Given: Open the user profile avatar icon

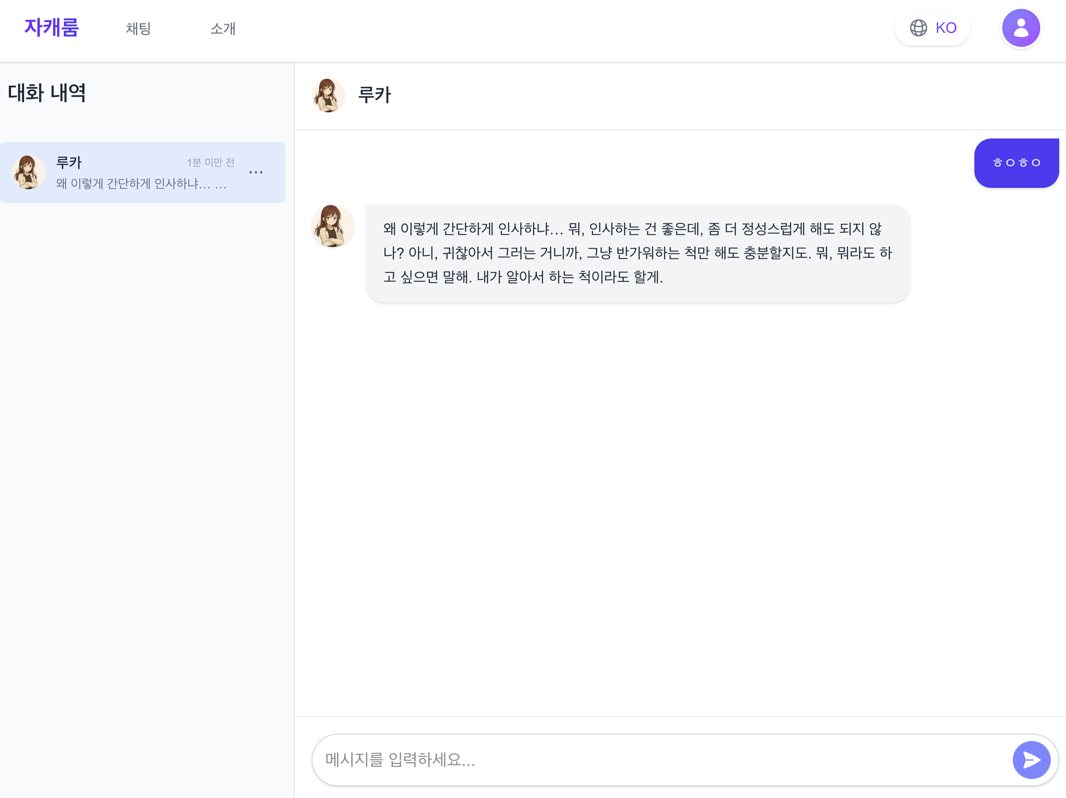Looking at the screenshot, I should click(1021, 28).
